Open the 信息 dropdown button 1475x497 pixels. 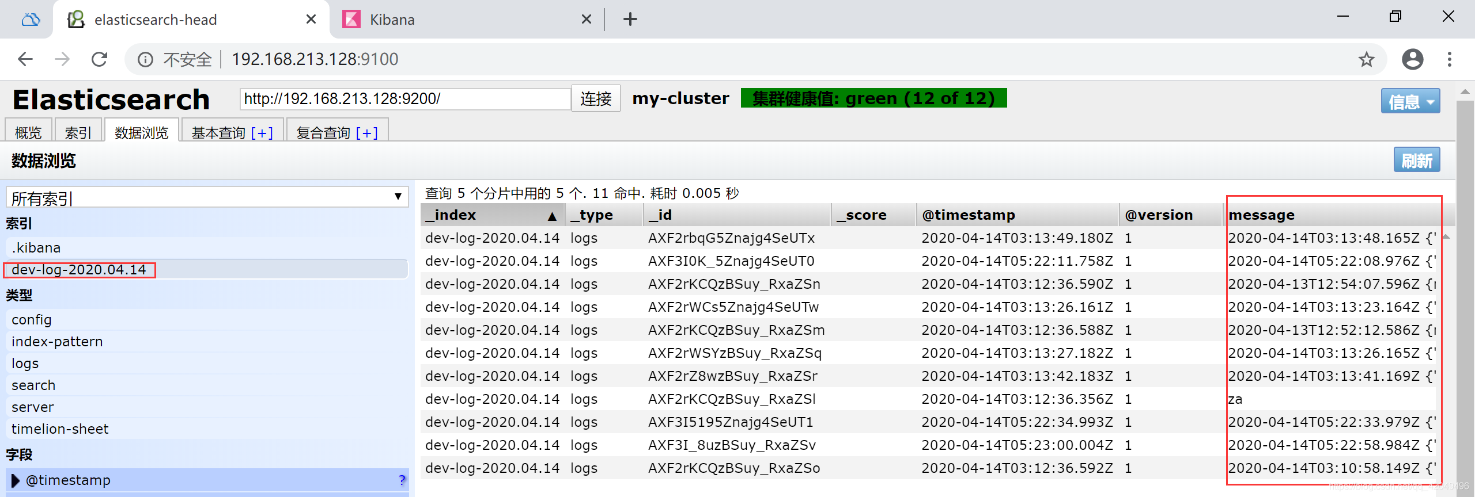(x=1410, y=101)
